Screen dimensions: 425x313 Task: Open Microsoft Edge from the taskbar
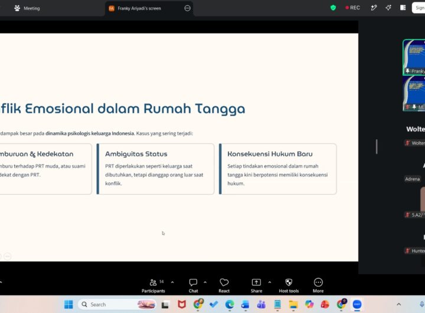point(230,304)
